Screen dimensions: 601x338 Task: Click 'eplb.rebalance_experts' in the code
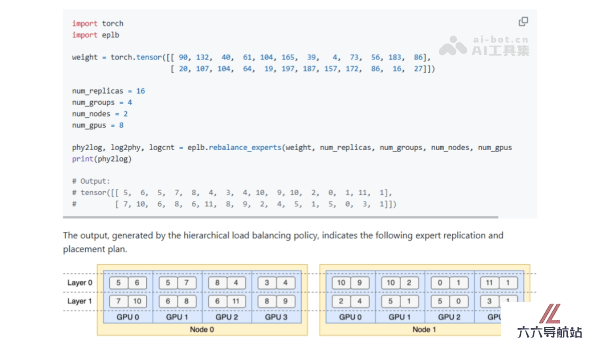pos(234,148)
